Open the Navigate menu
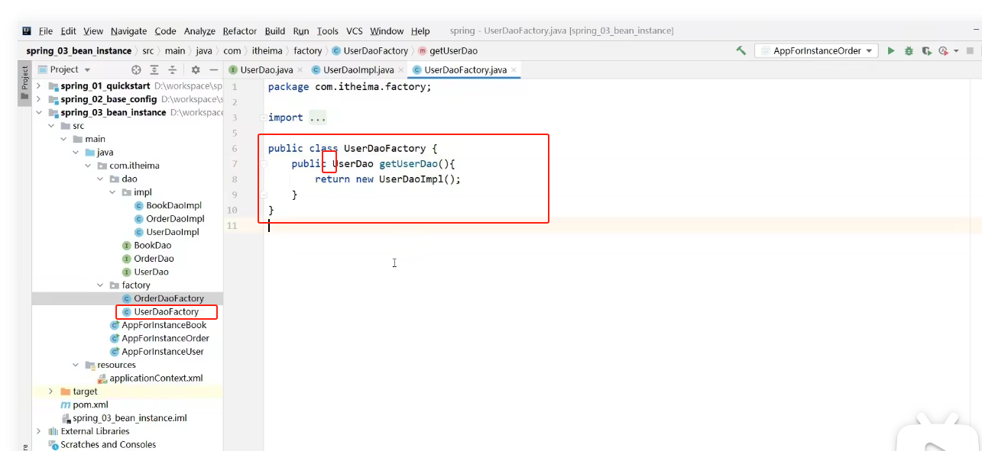Image resolution: width=982 pixels, height=451 pixels. [x=128, y=31]
